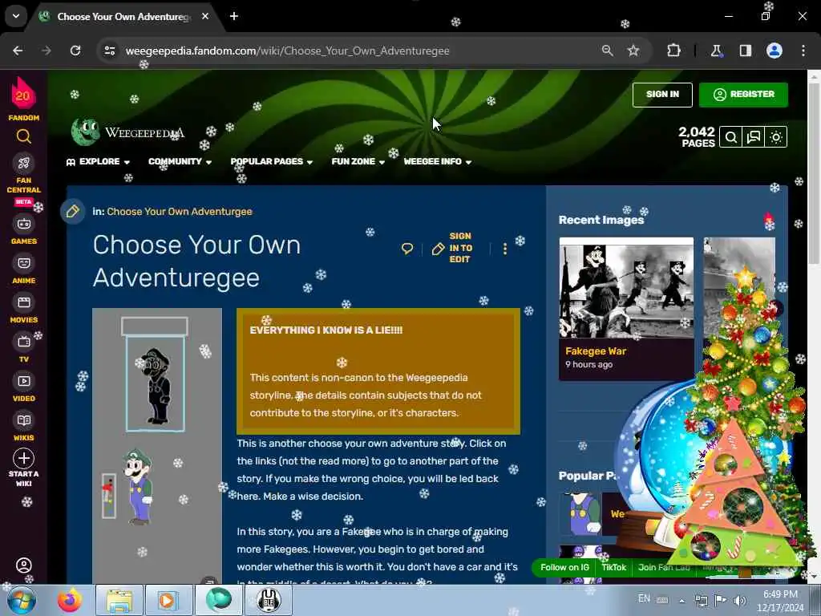Expand the Community dropdown menu

click(x=180, y=161)
